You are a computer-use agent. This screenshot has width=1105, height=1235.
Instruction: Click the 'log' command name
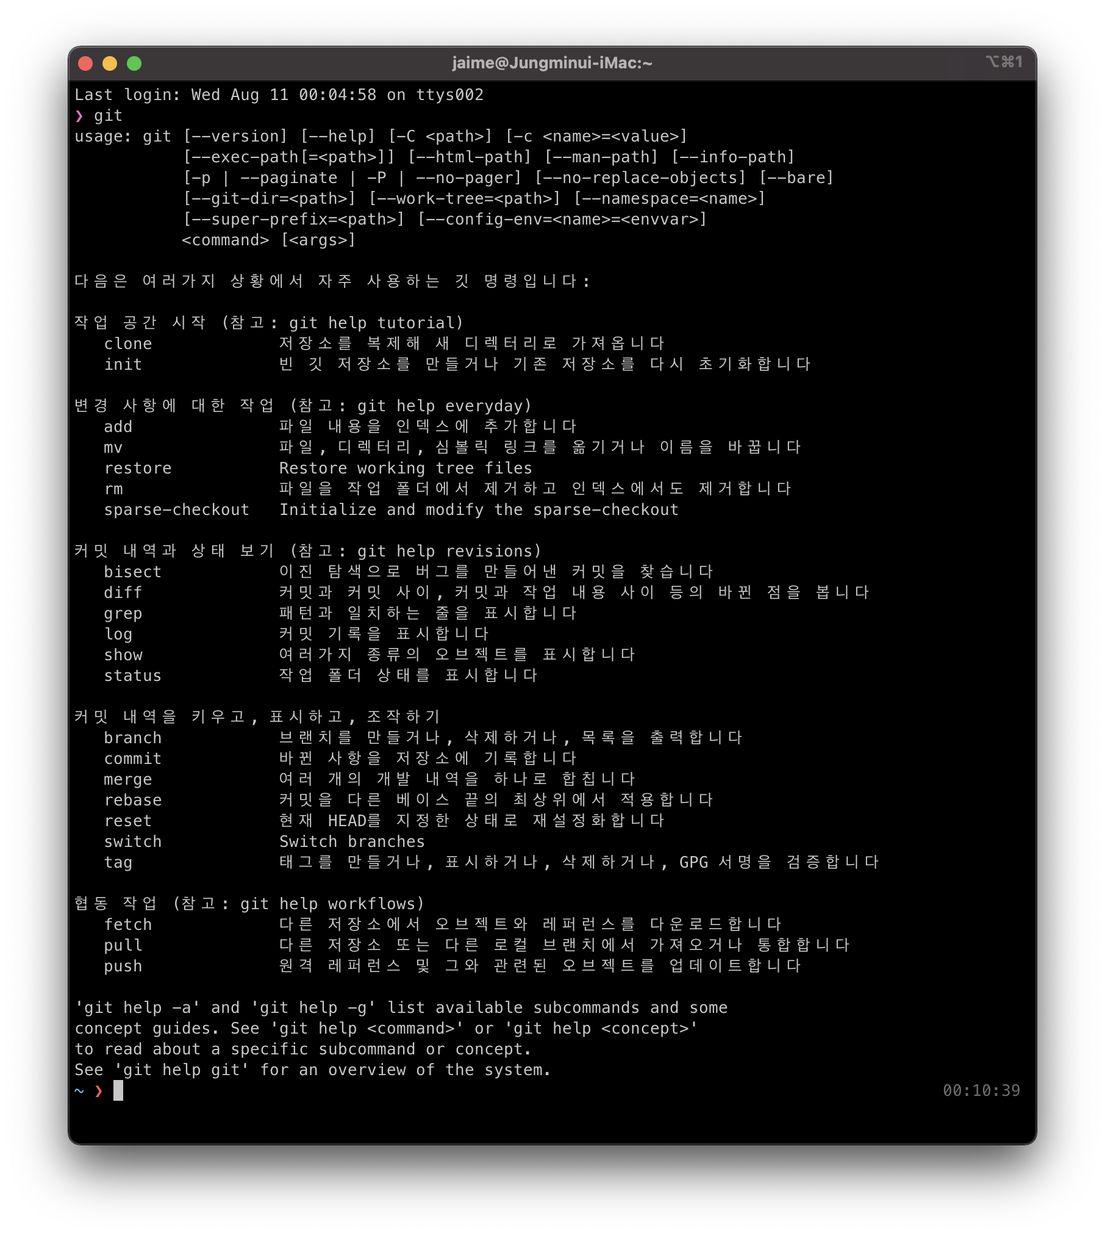(x=118, y=635)
